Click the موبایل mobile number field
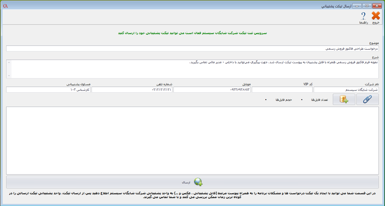This screenshot has width=385, height=206. [212, 89]
